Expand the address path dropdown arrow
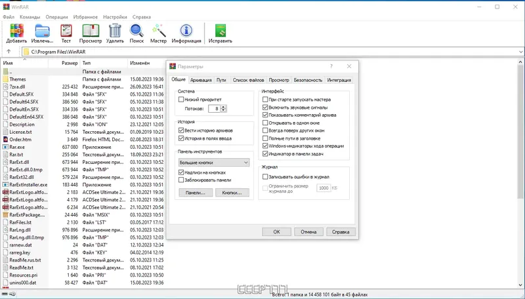 point(520,52)
